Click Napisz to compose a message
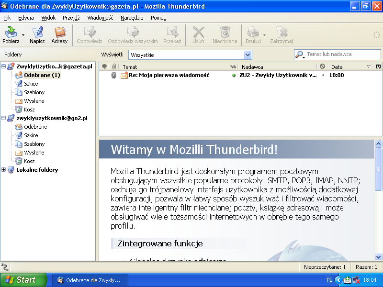 tap(37, 35)
